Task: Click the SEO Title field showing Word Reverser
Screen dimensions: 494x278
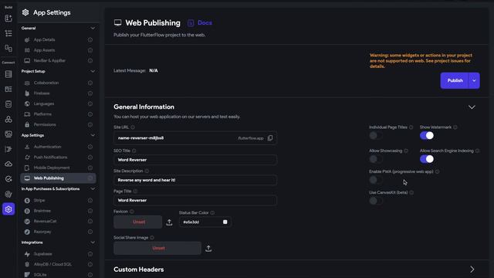Action: pos(195,160)
